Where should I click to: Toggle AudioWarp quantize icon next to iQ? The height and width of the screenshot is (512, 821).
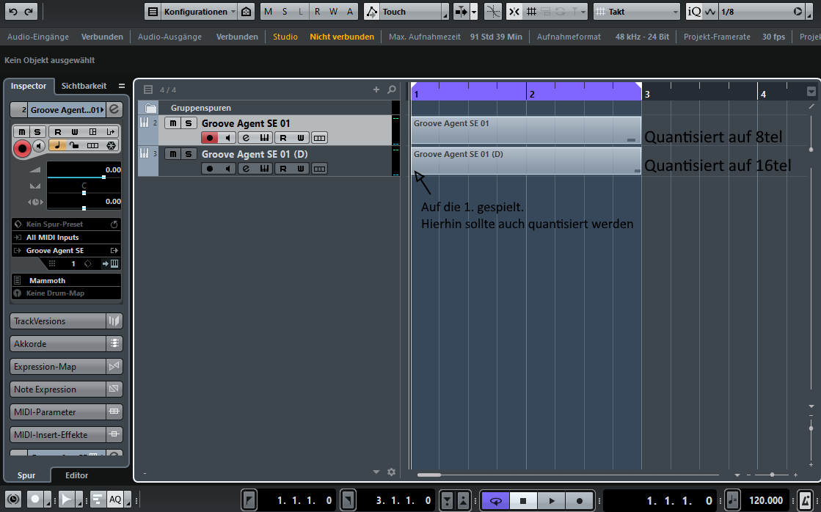710,12
